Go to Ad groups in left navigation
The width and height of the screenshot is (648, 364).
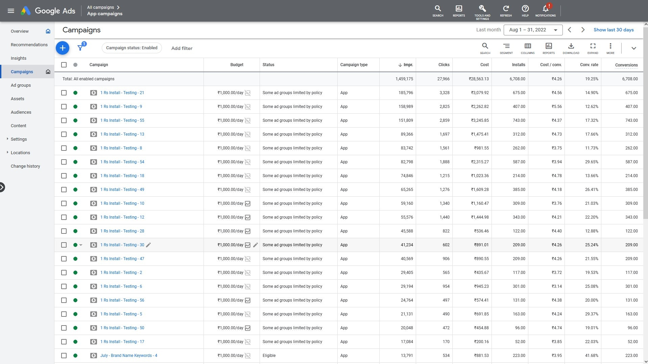21,85
